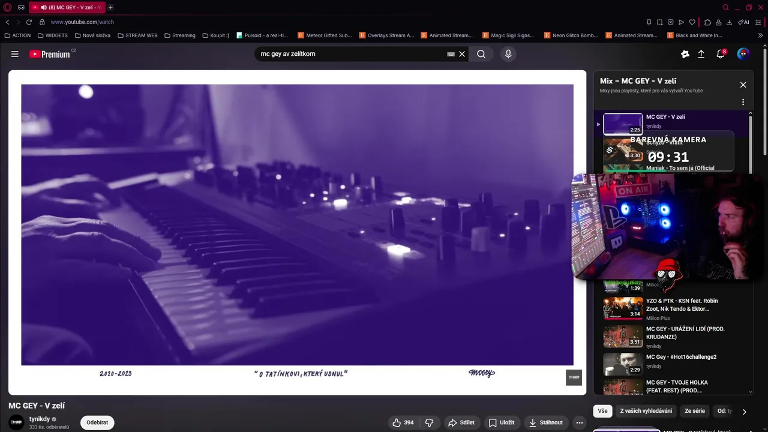
Task: Click the browser tab search magnifier
Action: pos(725,7)
